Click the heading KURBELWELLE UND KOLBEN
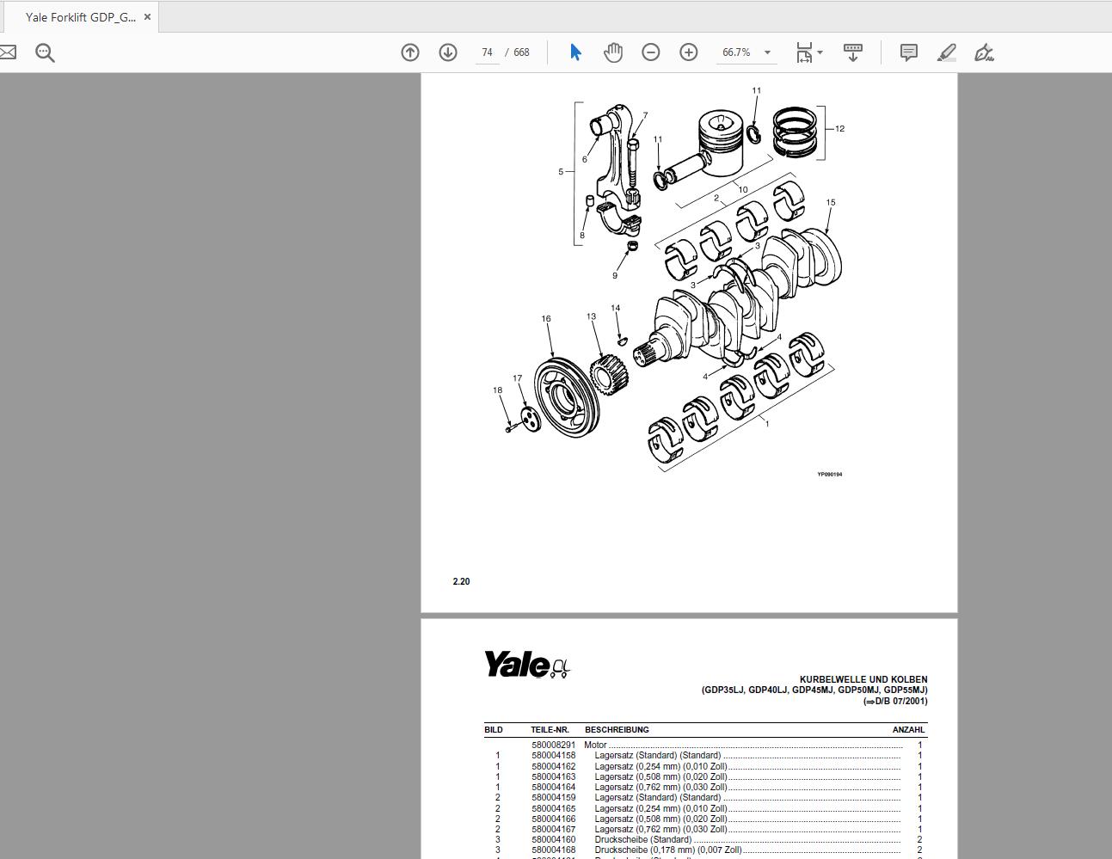 coord(863,679)
